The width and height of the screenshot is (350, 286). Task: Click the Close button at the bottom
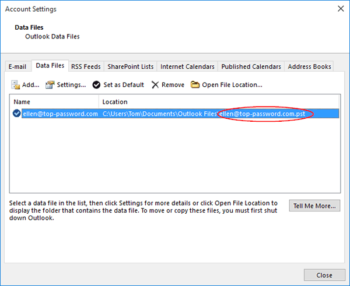pyautogui.click(x=324, y=275)
